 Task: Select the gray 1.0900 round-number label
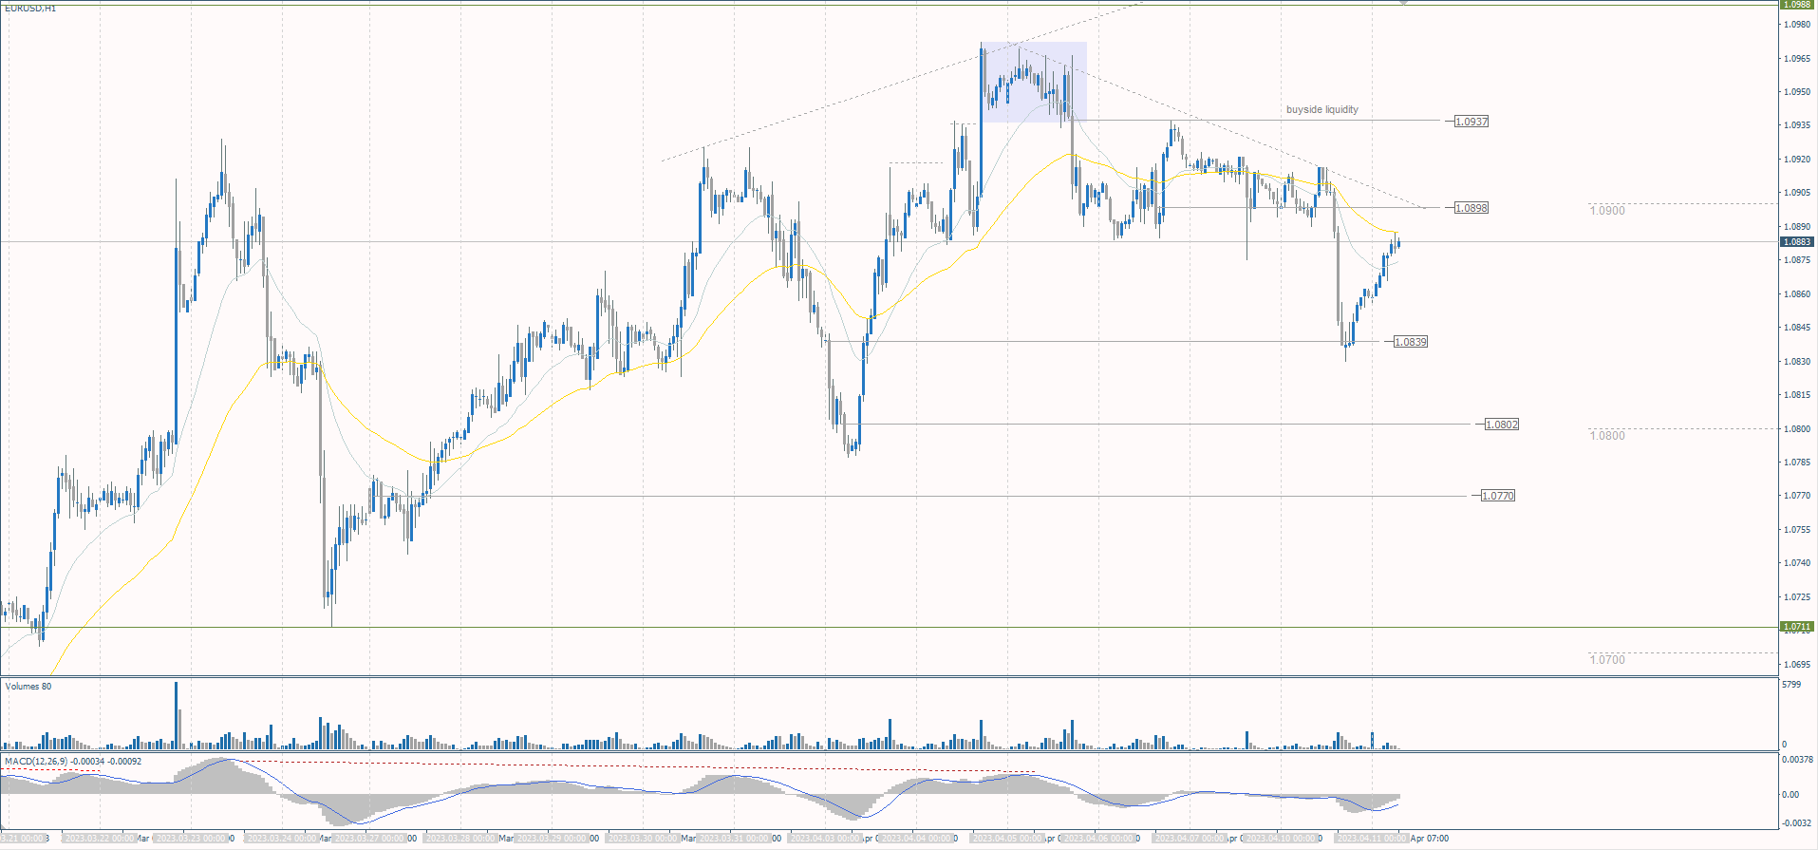(x=1607, y=211)
